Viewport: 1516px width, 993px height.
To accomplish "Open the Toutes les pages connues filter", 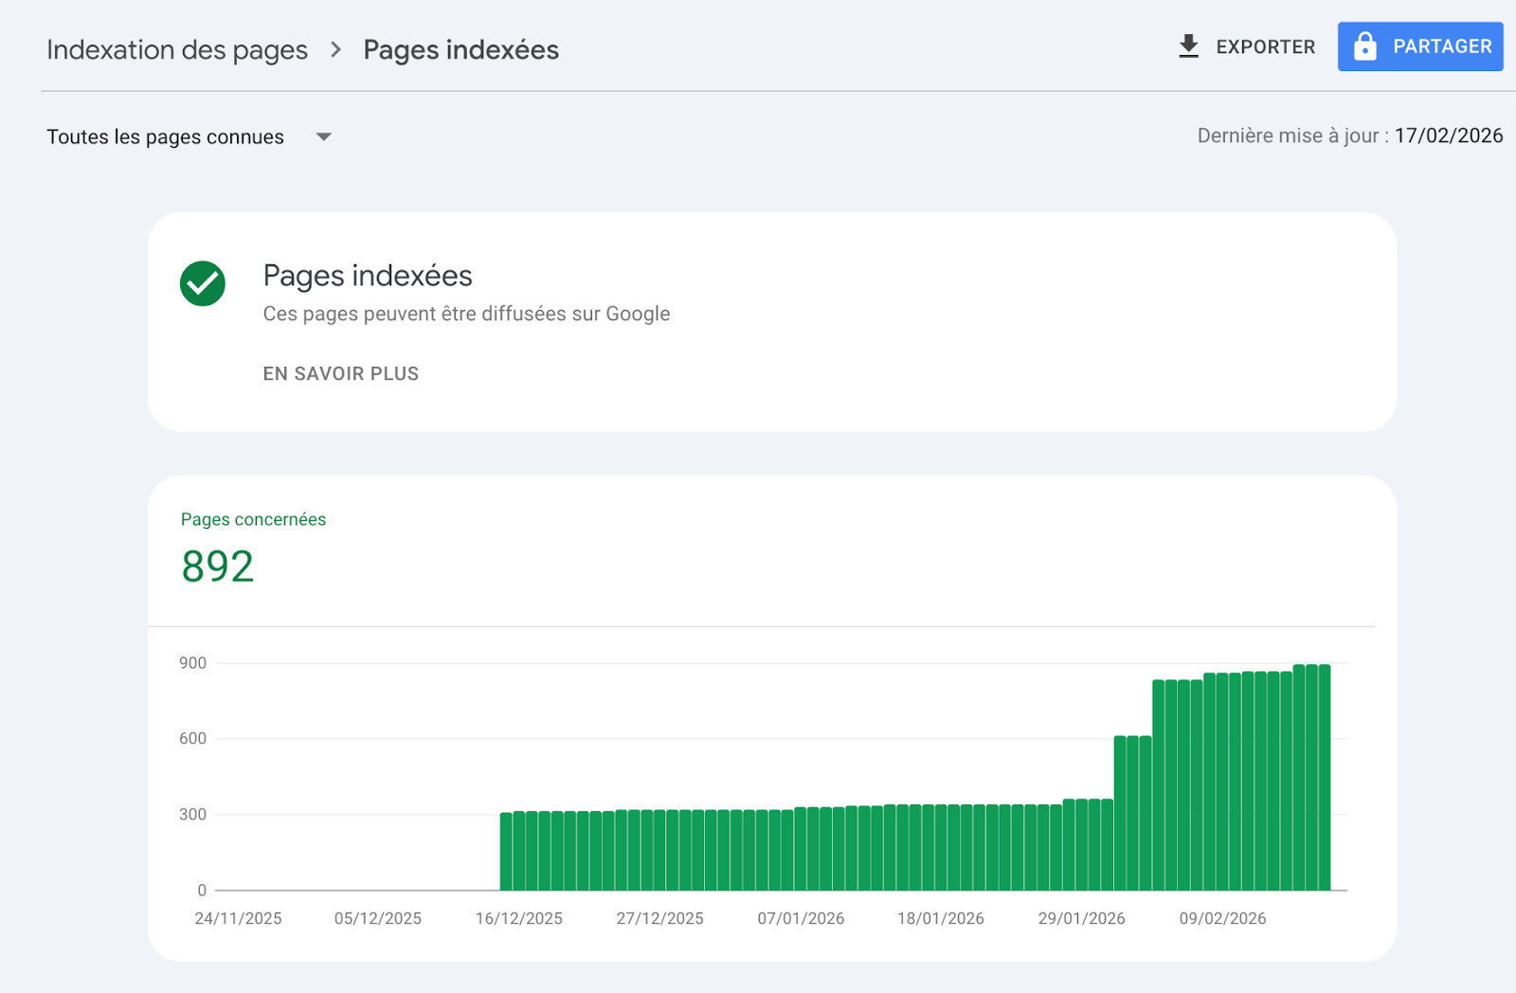I will tap(166, 136).
